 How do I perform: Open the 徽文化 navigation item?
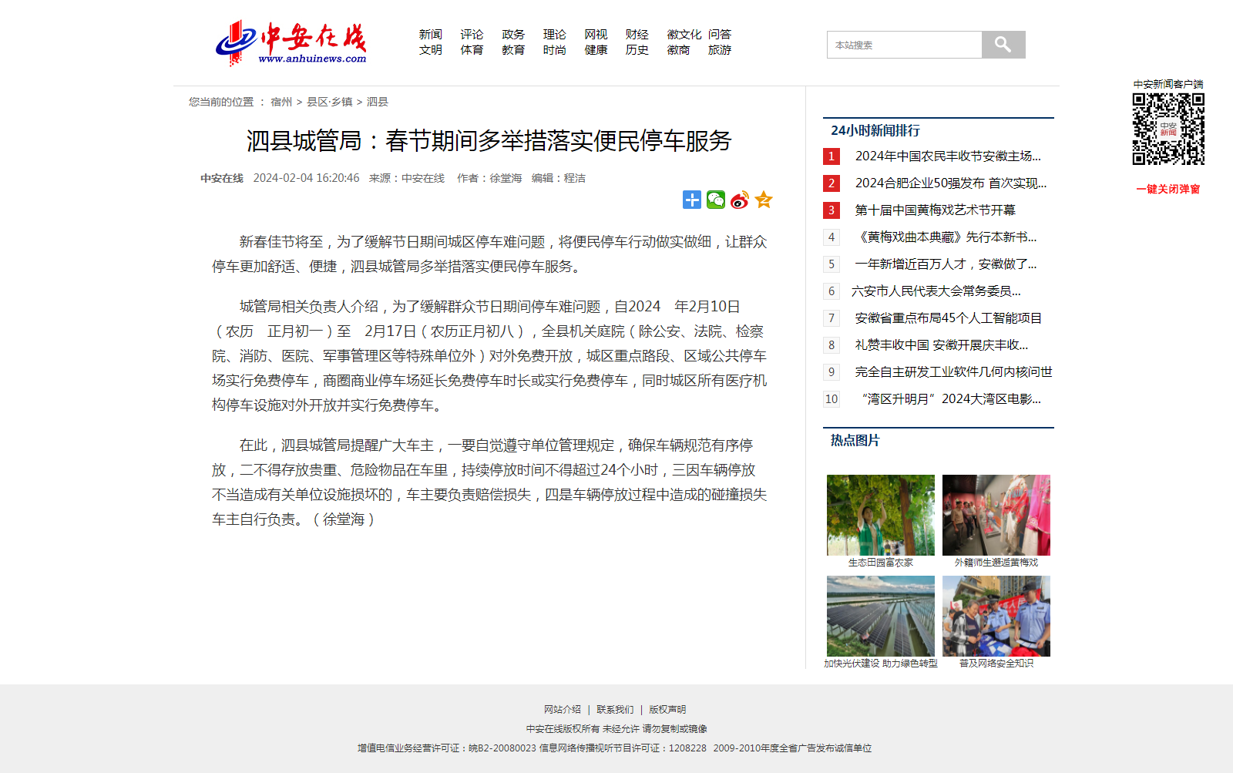(684, 35)
